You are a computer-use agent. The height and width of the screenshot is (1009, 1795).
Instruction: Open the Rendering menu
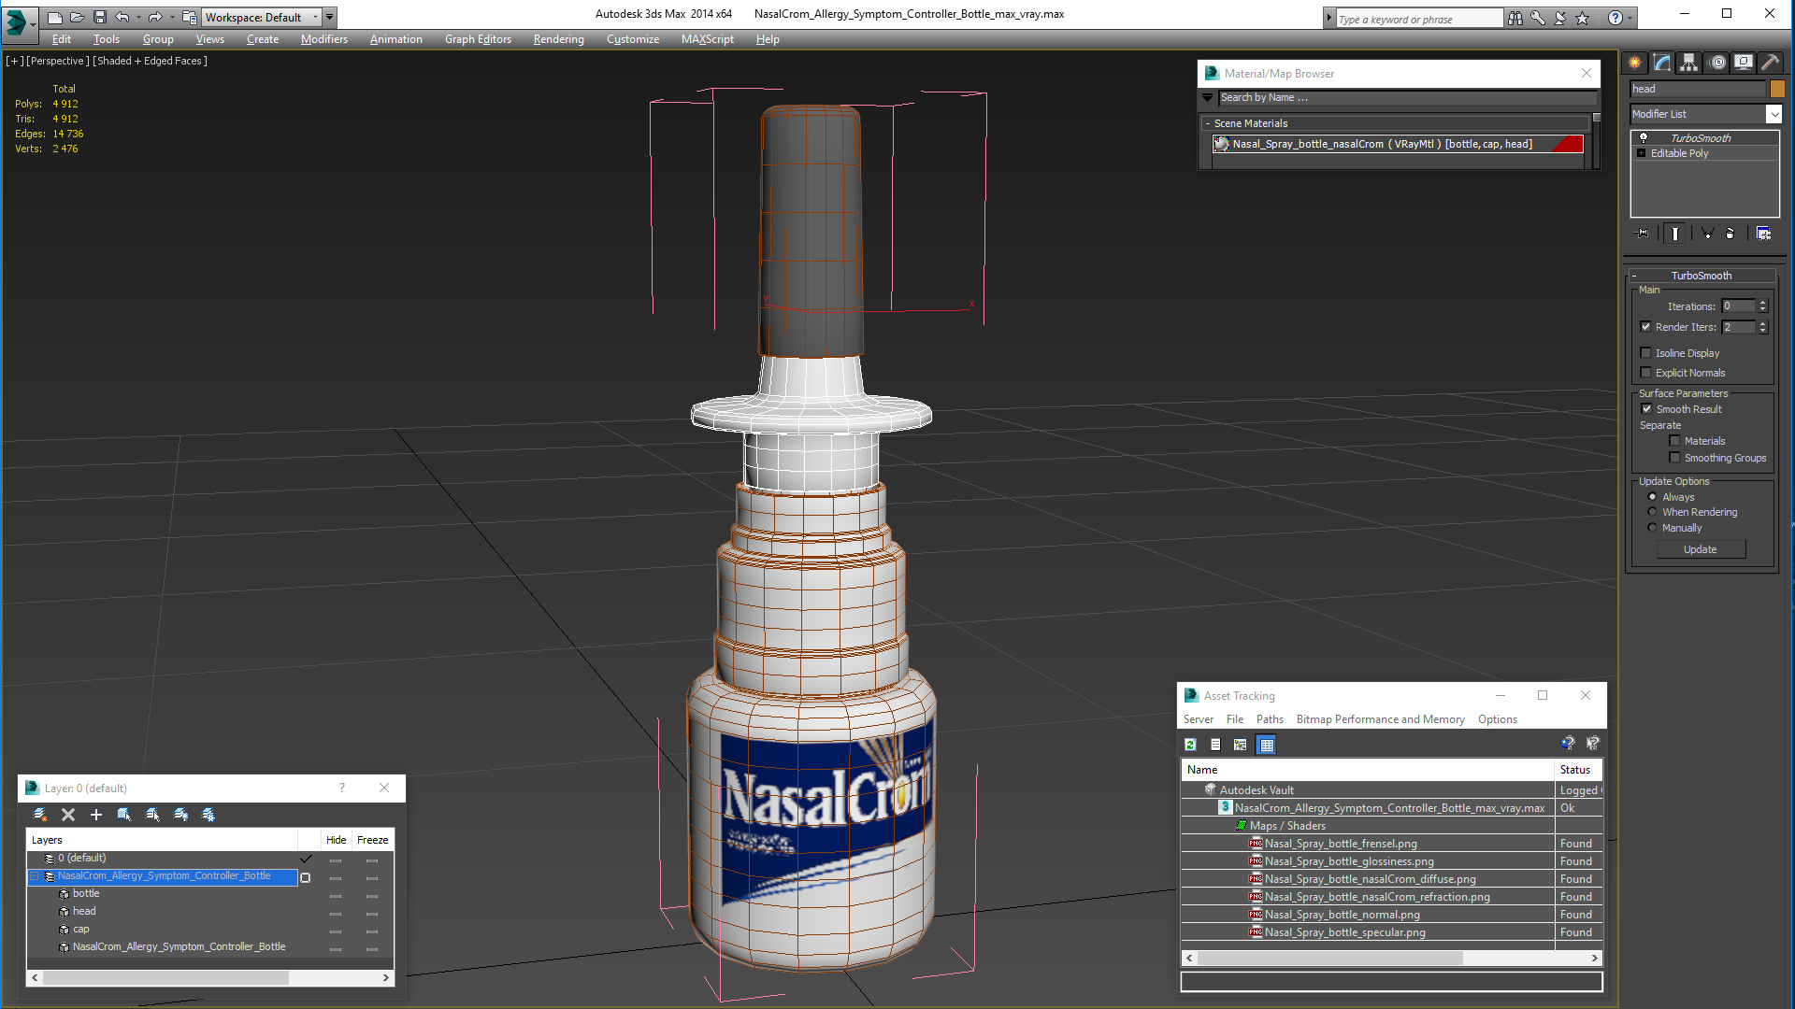pyautogui.click(x=558, y=39)
